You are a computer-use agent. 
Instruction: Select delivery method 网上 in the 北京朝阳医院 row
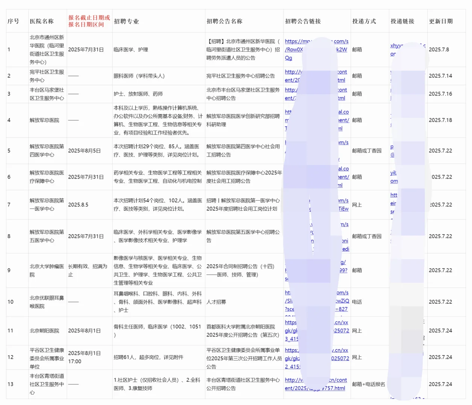[357, 331]
